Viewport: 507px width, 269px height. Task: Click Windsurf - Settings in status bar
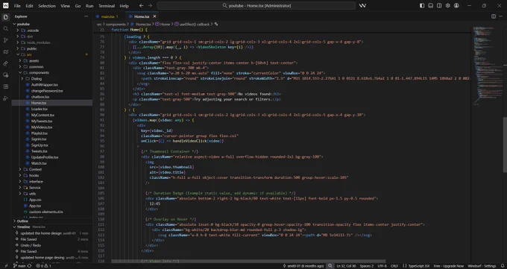[482, 266]
